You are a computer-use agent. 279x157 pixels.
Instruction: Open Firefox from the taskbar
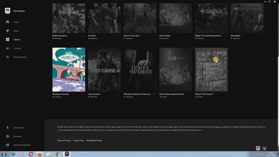click(40, 154)
